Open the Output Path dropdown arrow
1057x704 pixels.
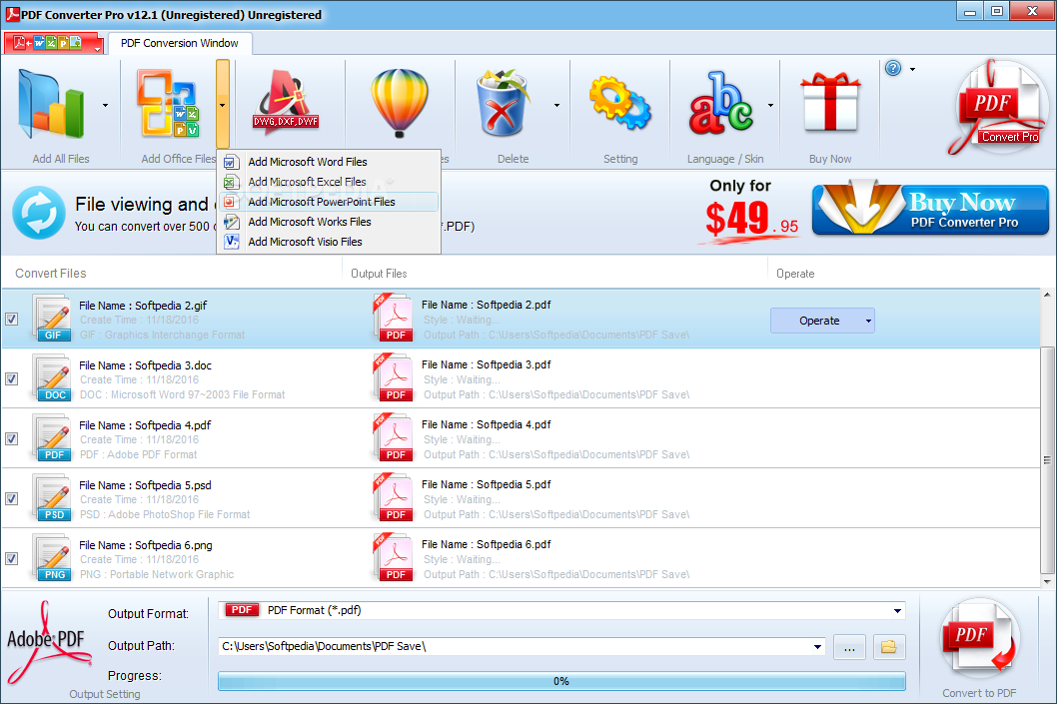click(x=817, y=647)
